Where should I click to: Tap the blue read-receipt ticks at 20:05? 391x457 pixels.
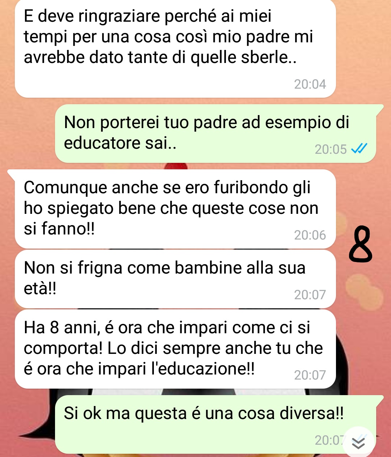click(360, 149)
